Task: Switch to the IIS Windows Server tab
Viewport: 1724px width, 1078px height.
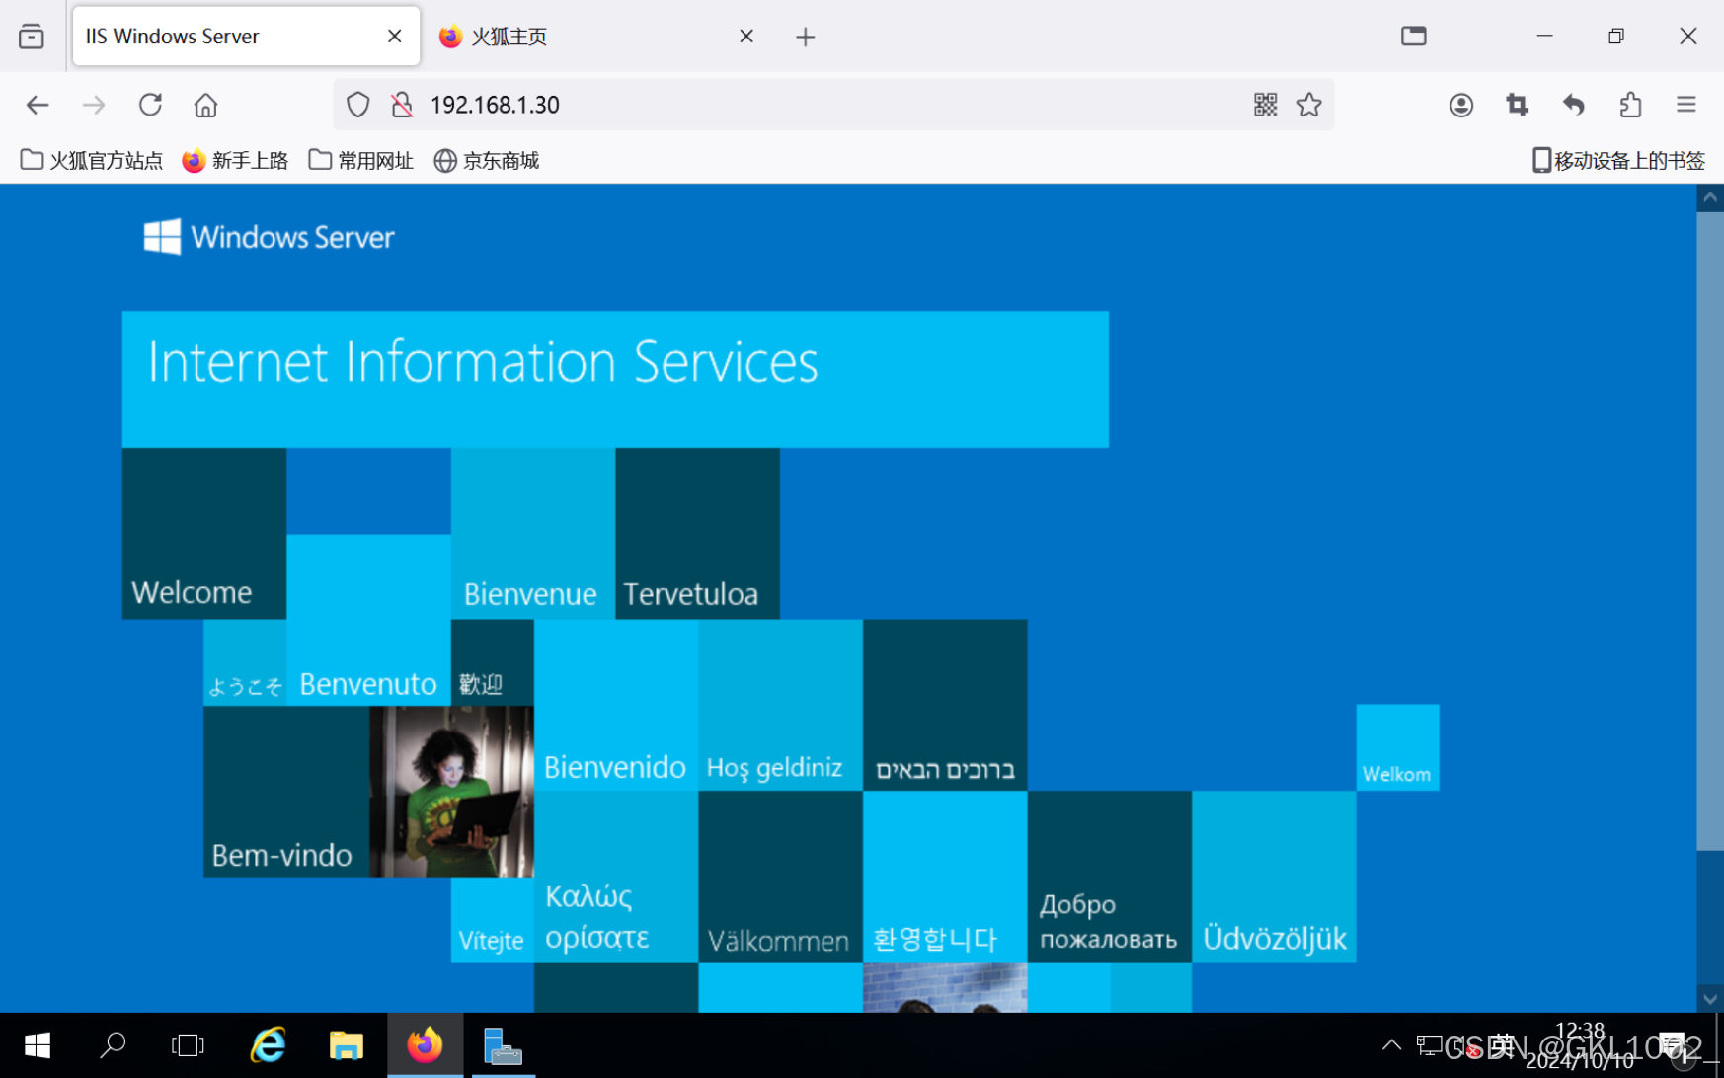Action: coord(246,37)
